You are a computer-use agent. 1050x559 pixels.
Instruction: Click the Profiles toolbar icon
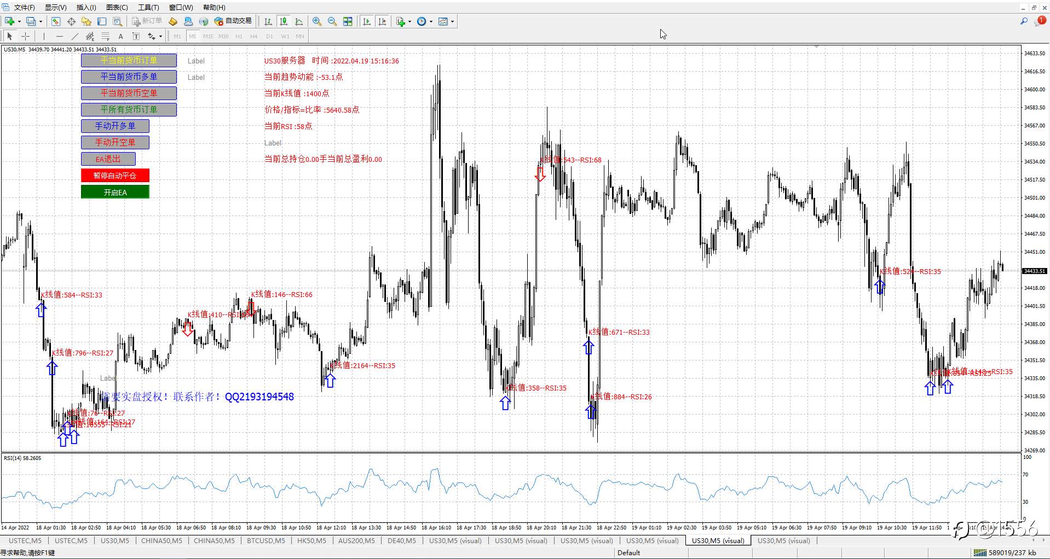tap(31, 21)
